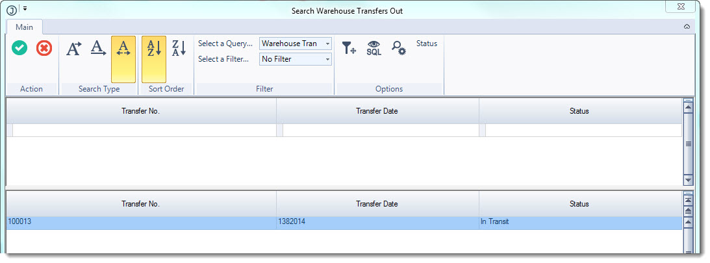Toggle ascending A-Z sort order
This screenshot has width=710, height=263.
[x=154, y=59]
